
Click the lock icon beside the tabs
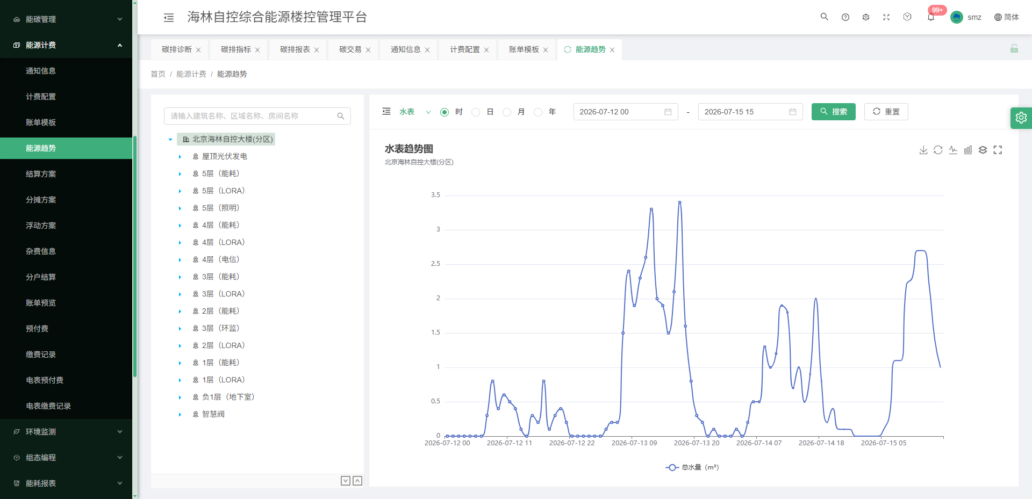(x=1014, y=48)
